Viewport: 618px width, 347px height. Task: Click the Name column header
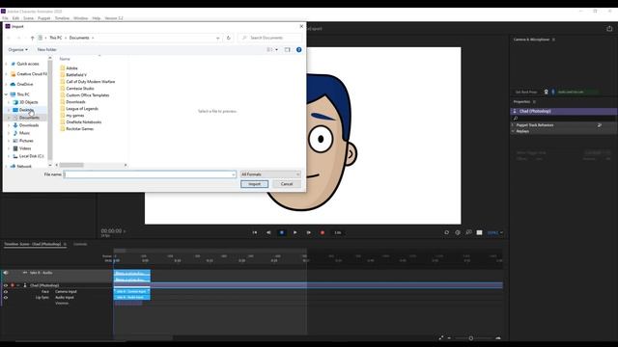[x=65, y=59]
